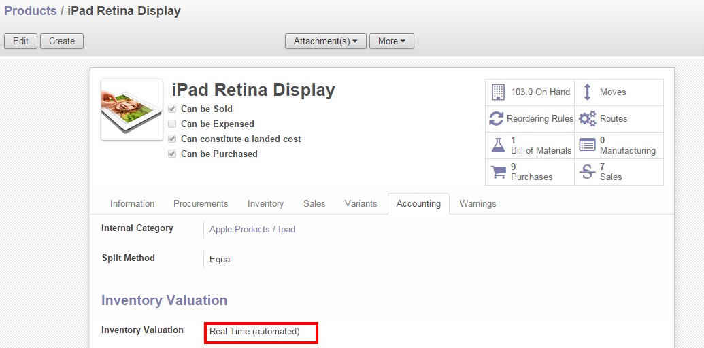The height and width of the screenshot is (348, 704).
Task: Go back to Products breadcrumb
Action: coord(31,11)
